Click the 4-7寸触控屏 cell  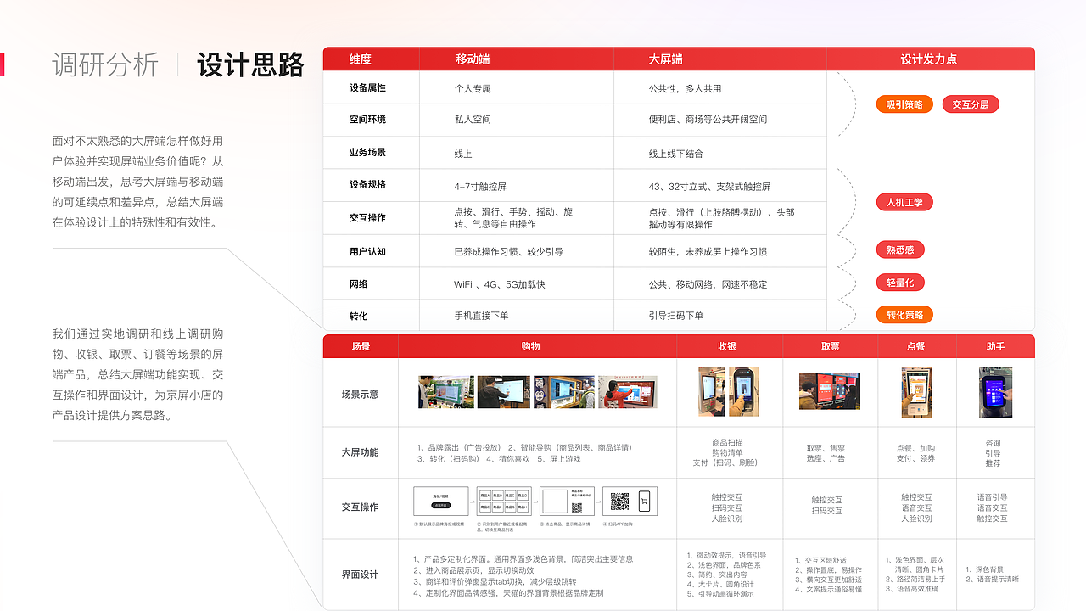pos(480,187)
